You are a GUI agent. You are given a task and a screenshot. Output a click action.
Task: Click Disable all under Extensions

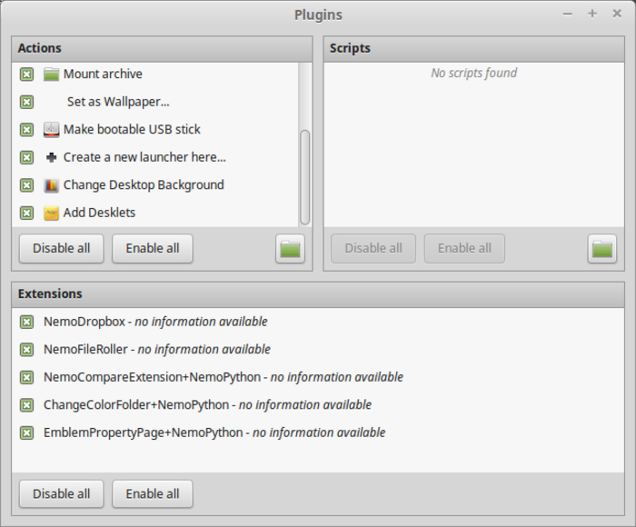61,494
